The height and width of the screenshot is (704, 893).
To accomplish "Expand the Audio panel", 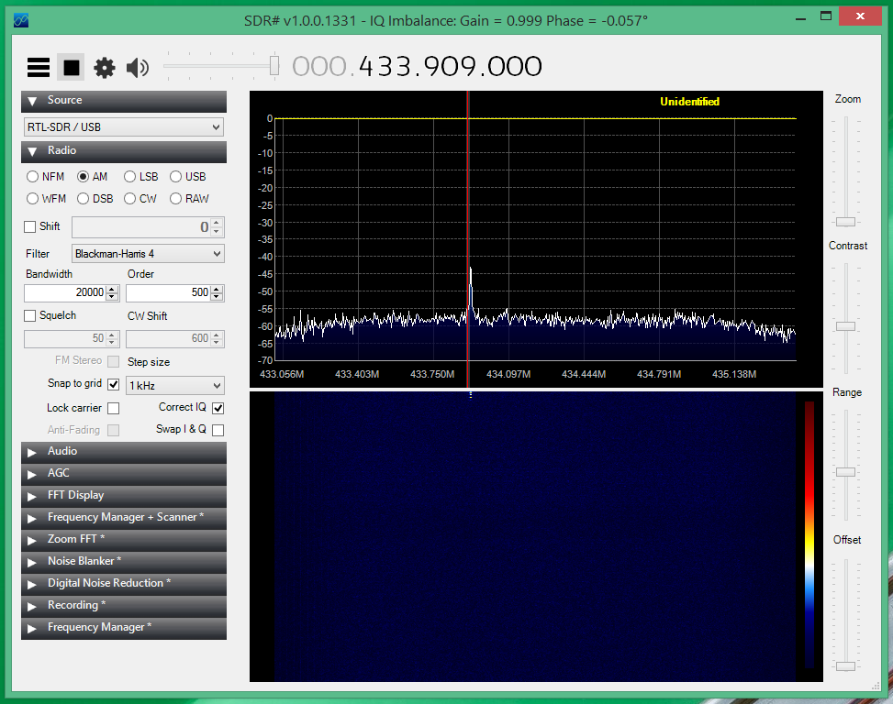I will pos(124,452).
